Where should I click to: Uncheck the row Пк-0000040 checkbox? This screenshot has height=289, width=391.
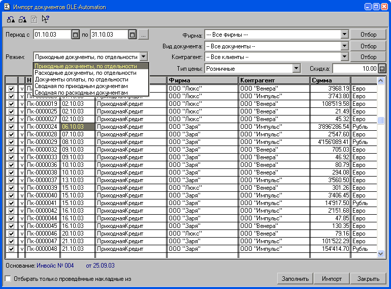click(11, 195)
